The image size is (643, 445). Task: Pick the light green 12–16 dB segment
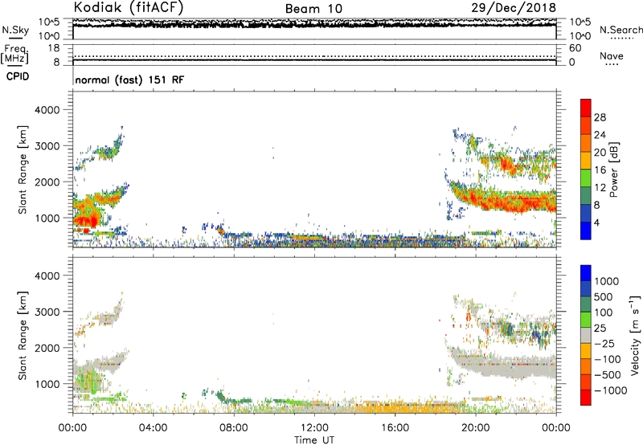[x=586, y=178]
